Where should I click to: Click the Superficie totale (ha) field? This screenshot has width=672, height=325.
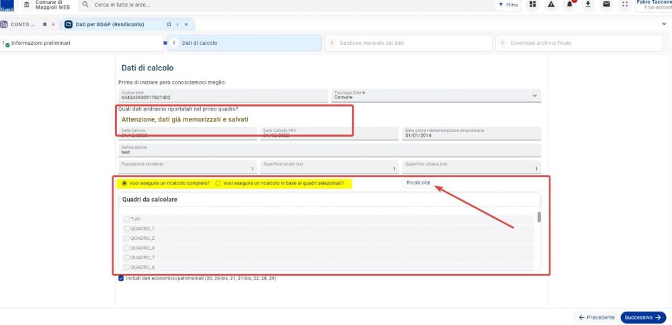click(329, 168)
